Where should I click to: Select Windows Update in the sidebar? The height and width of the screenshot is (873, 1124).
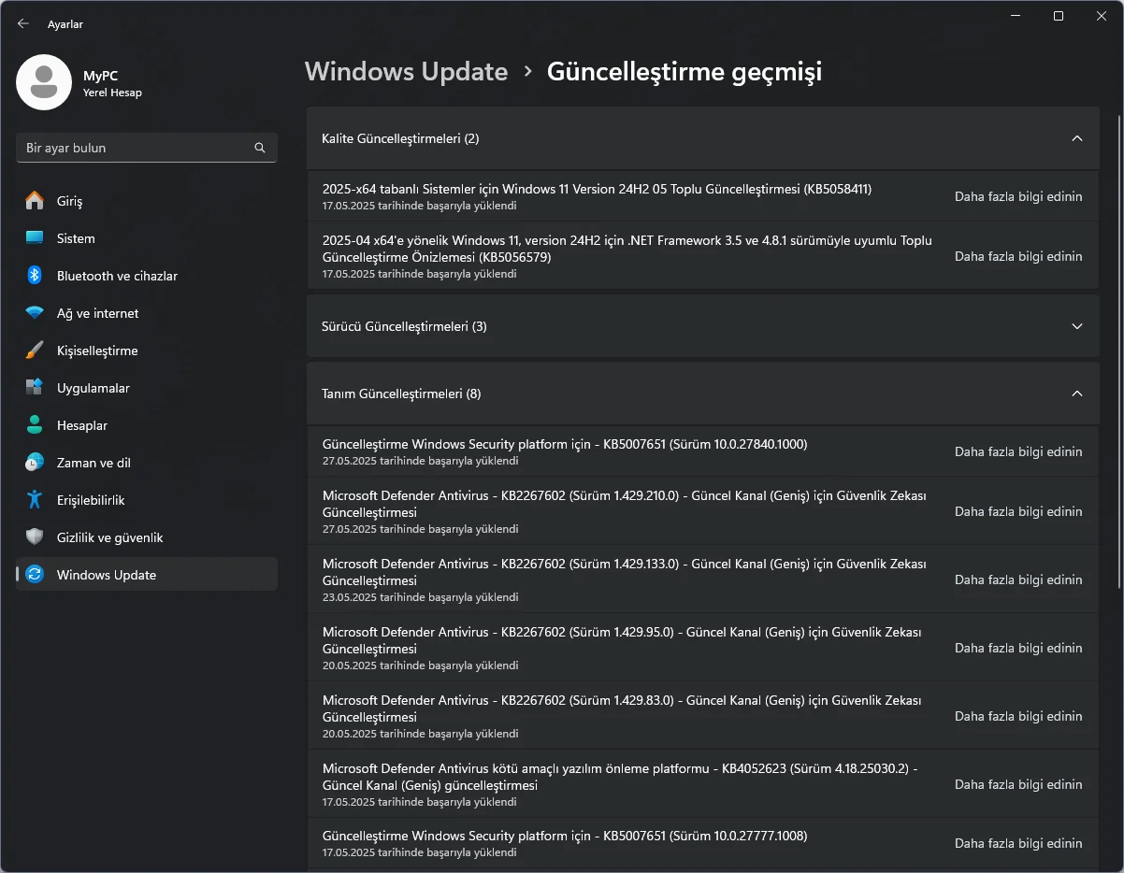tap(107, 575)
